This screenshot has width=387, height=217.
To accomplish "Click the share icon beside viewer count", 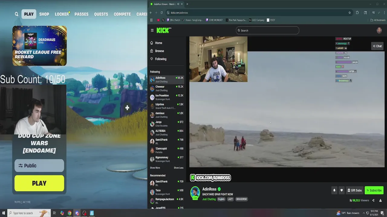I will coord(373,200).
